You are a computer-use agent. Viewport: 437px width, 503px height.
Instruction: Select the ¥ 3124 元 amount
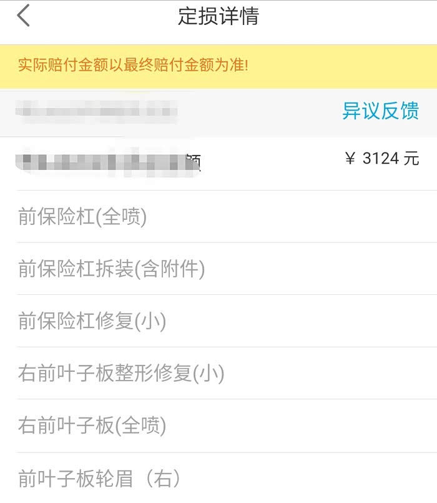point(381,159)
